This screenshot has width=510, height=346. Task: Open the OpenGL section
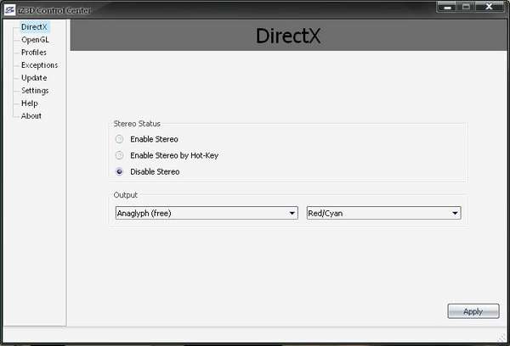click(x=35, y=40)
